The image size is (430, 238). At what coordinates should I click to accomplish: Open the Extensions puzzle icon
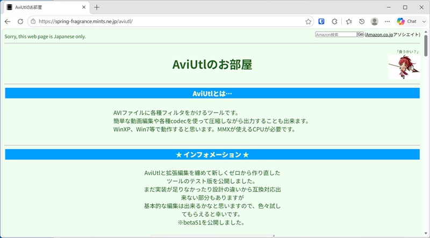click(334, 21)
